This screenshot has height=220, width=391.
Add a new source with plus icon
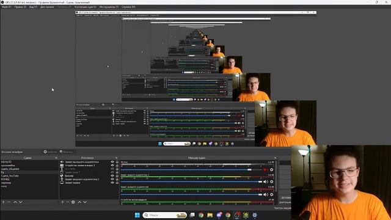[x=62, y=202]
